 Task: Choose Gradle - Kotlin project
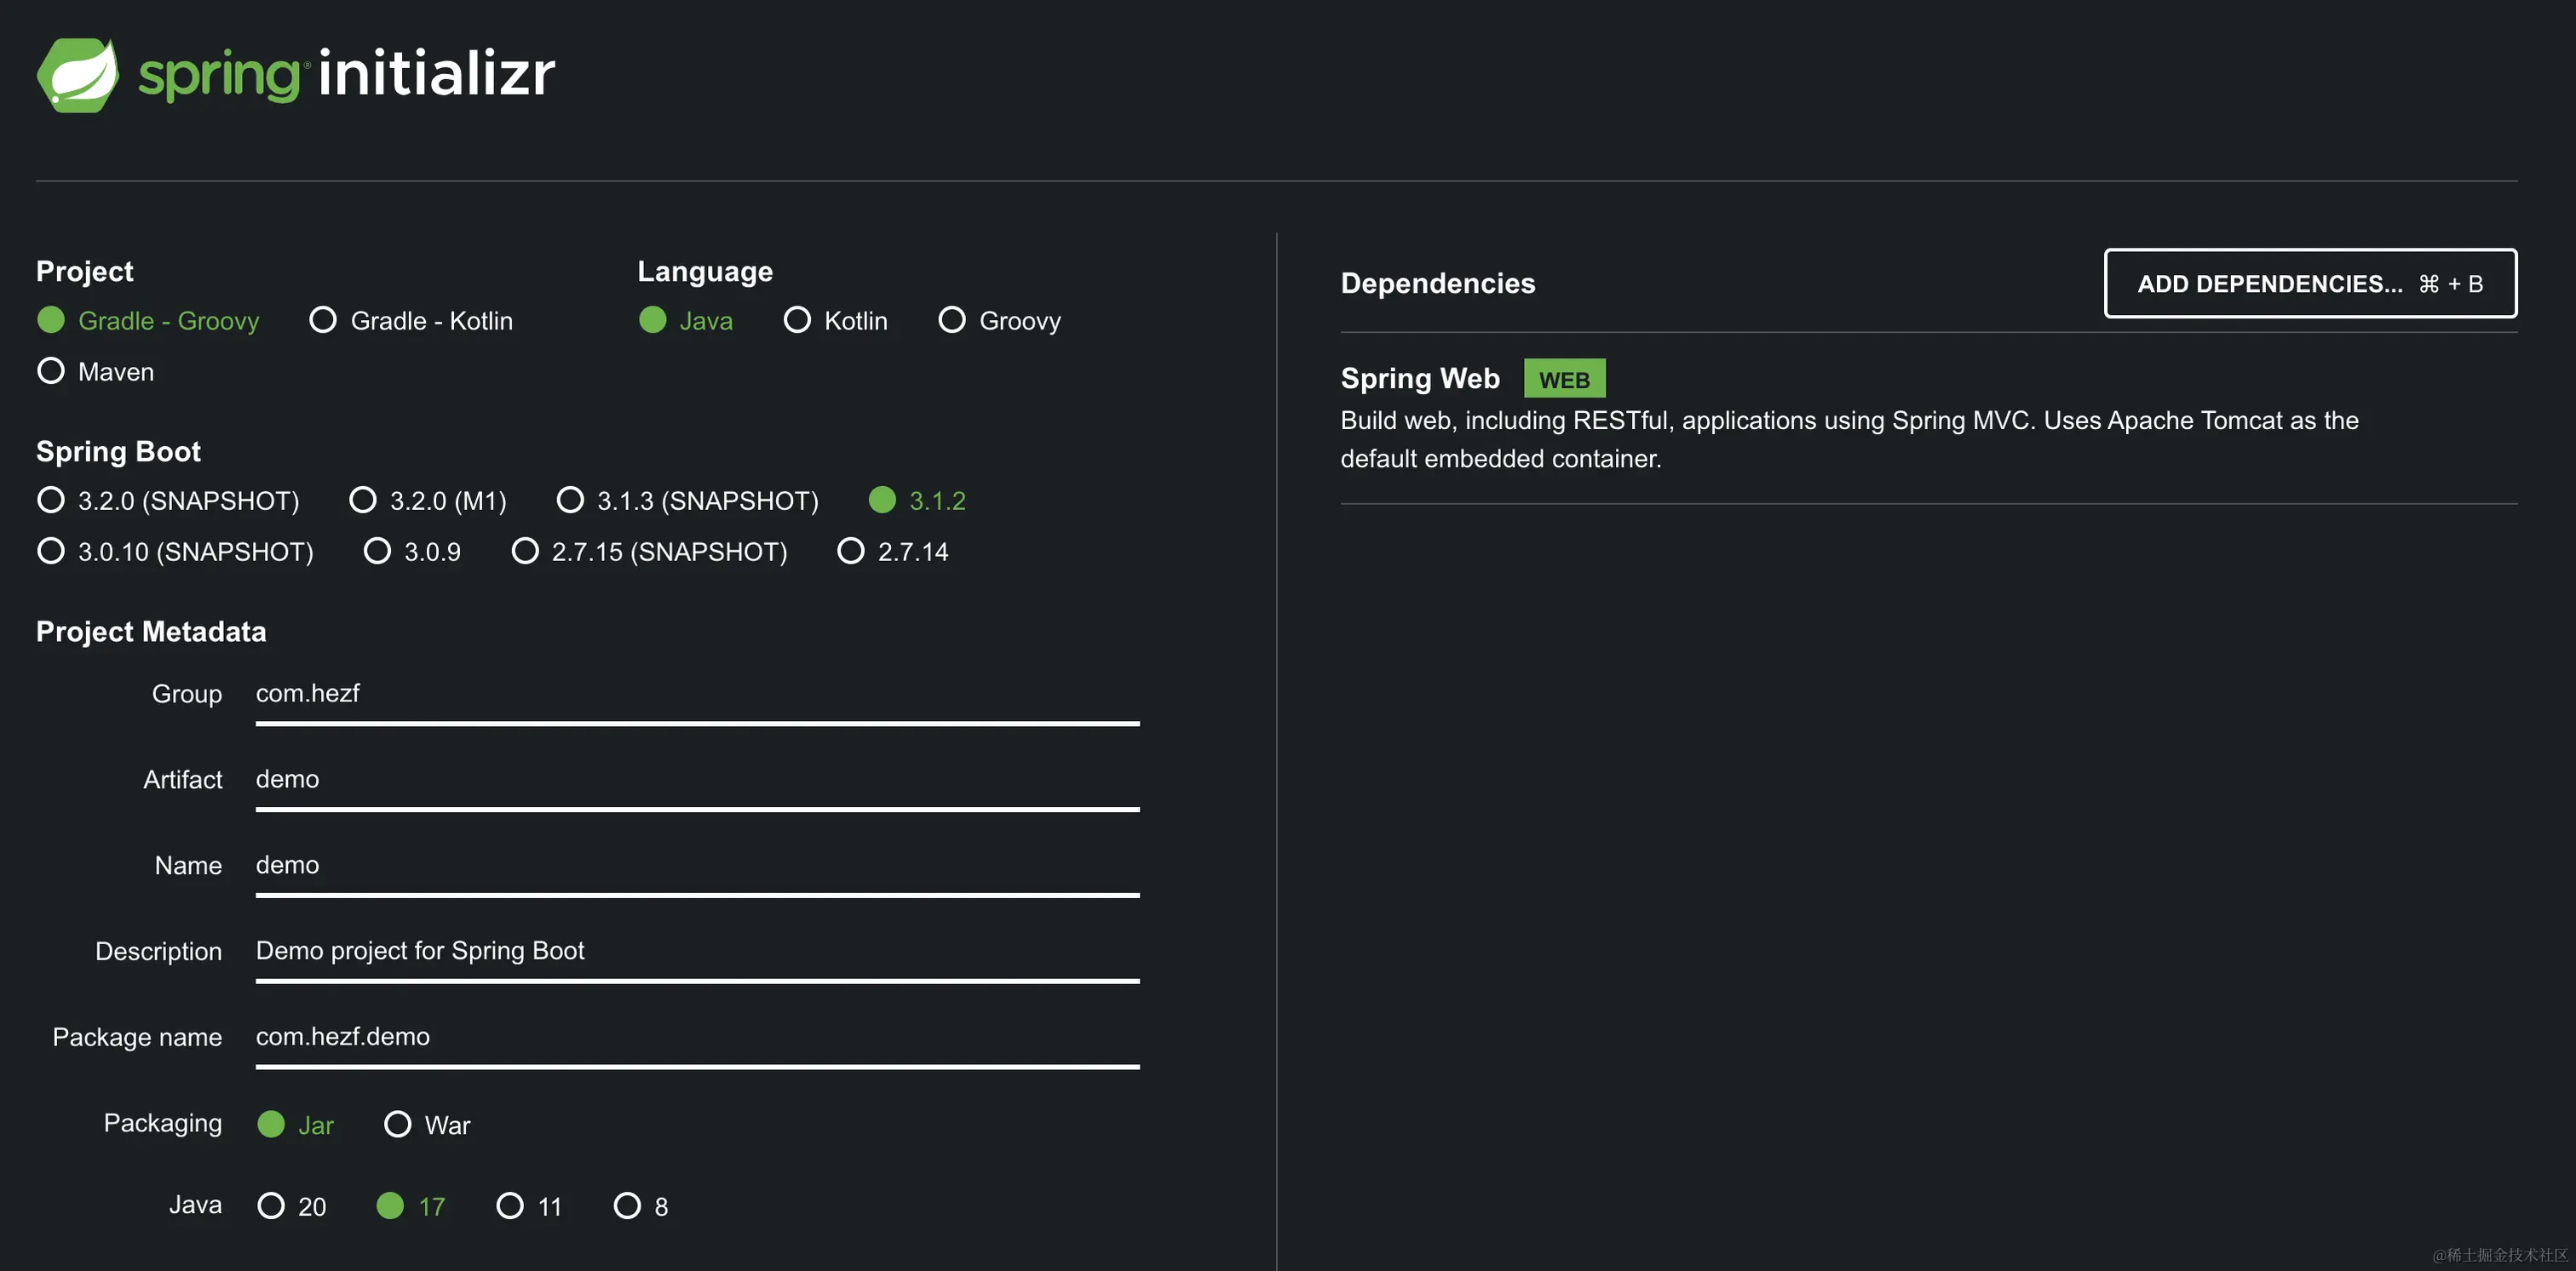[x=323, y=321]
